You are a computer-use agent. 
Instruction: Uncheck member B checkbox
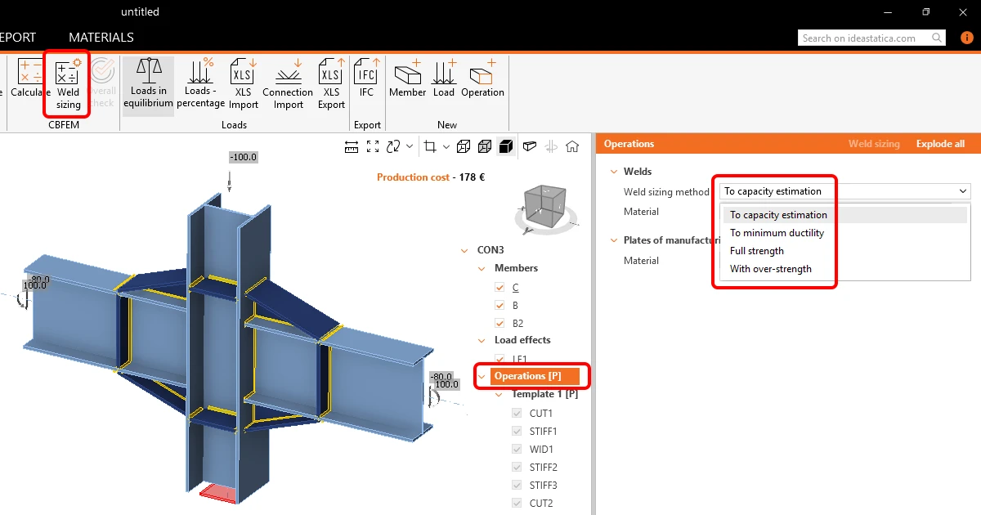pyautogui.click(x=500, y=306)
